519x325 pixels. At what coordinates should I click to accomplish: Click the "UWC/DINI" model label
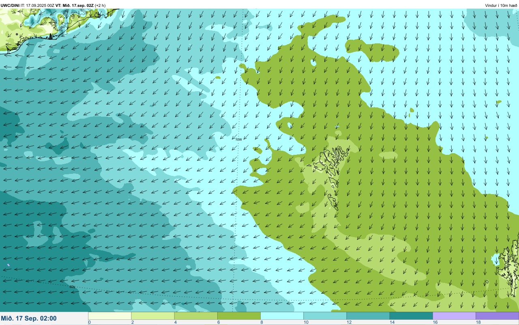point(10,5)
